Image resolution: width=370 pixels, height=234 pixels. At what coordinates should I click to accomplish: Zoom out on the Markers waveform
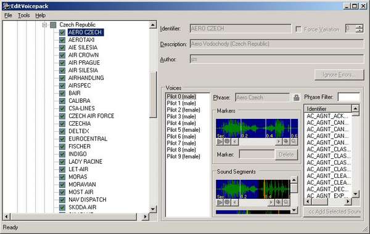pyautogui.click(x=294, y=142)
